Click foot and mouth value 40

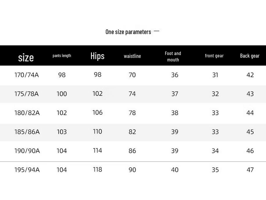click(x=175, y=170)
